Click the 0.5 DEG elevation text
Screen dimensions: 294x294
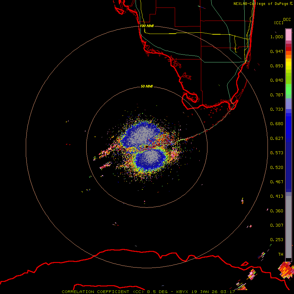coord(157,292)
